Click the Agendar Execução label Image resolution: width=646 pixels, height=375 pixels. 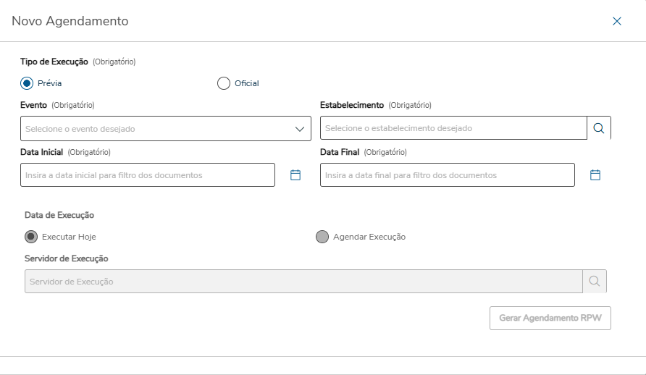point(369,237)
